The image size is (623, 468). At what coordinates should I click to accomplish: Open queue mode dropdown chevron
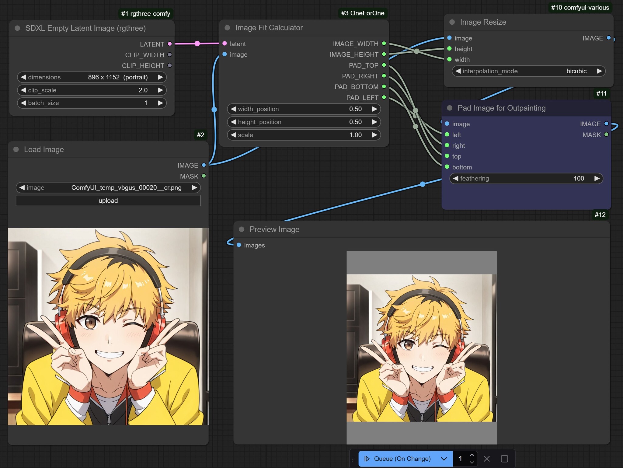[x=444, y=459]
